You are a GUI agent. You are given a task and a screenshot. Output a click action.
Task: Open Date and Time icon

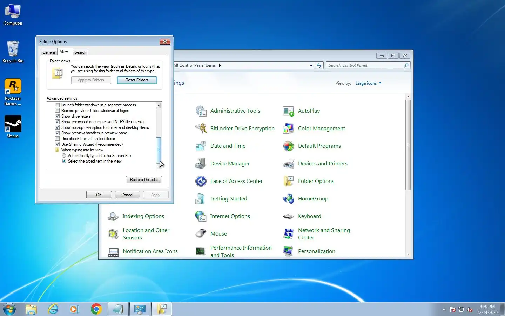[x=201, y=146]
